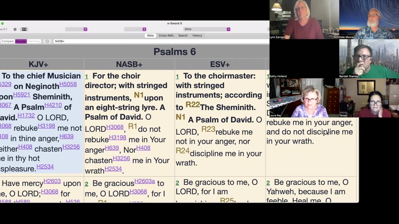399x224 pixels.
Task: Open KJV link H408 before chasten
Action: [x=25, y=147]
